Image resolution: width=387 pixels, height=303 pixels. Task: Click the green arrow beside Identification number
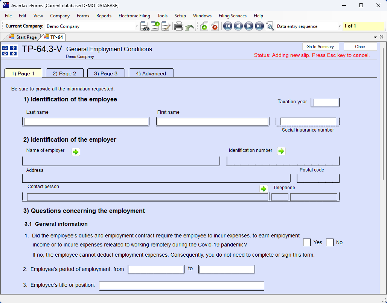point(281,151)
